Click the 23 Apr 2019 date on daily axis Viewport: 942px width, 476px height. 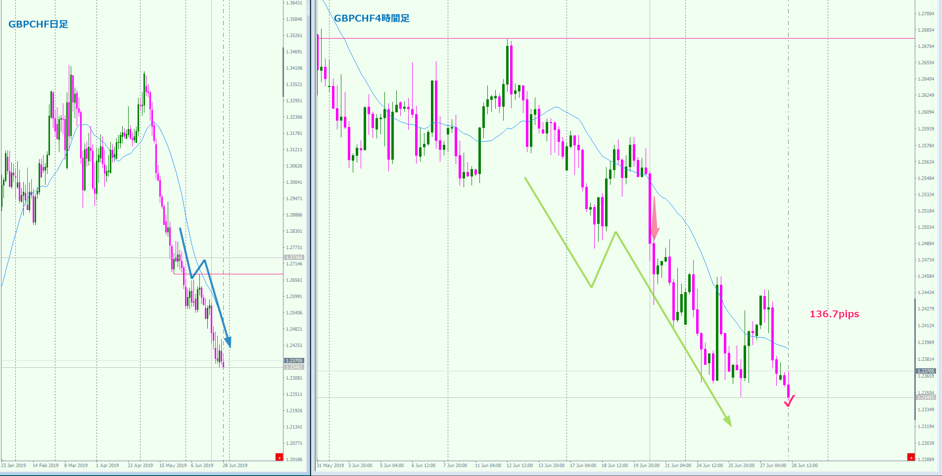[x=140, y=466]
